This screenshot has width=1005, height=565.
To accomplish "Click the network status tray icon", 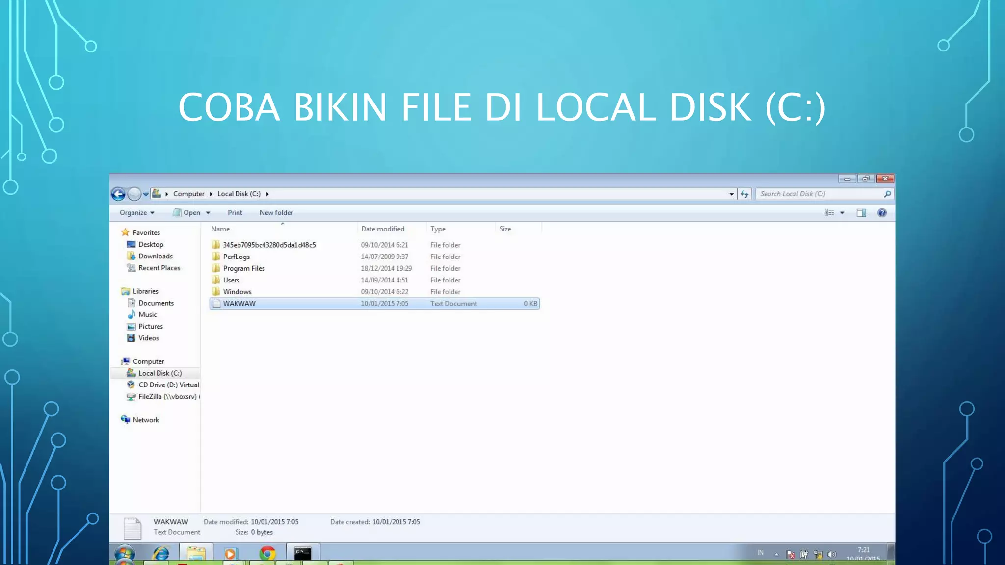I will (818, 555).
